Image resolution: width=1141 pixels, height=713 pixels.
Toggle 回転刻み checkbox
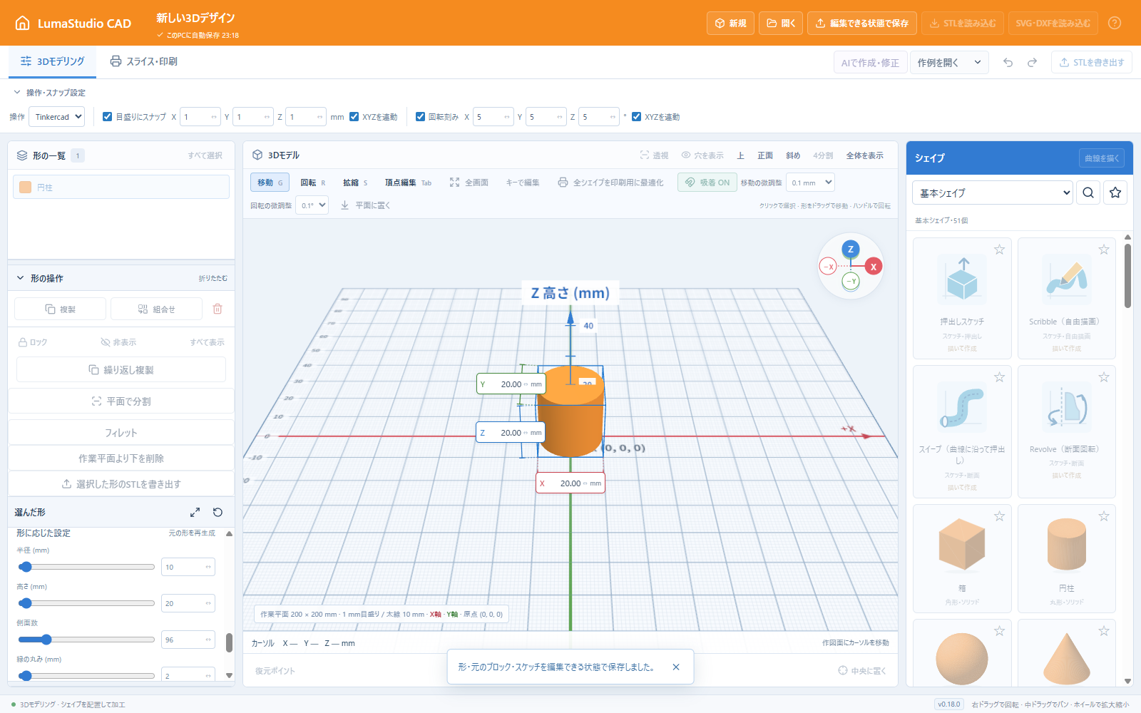tap(420, 117)
